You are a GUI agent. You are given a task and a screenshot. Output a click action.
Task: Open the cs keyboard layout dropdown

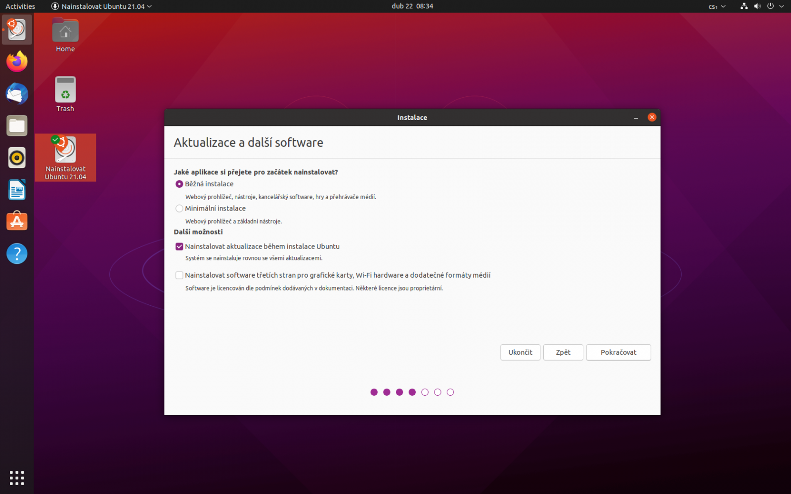click(x=717, y=6)
